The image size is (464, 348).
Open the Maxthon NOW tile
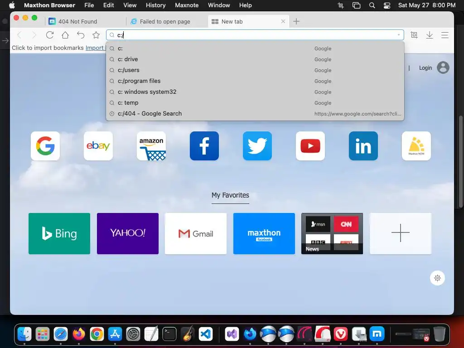tap(416, 146)
